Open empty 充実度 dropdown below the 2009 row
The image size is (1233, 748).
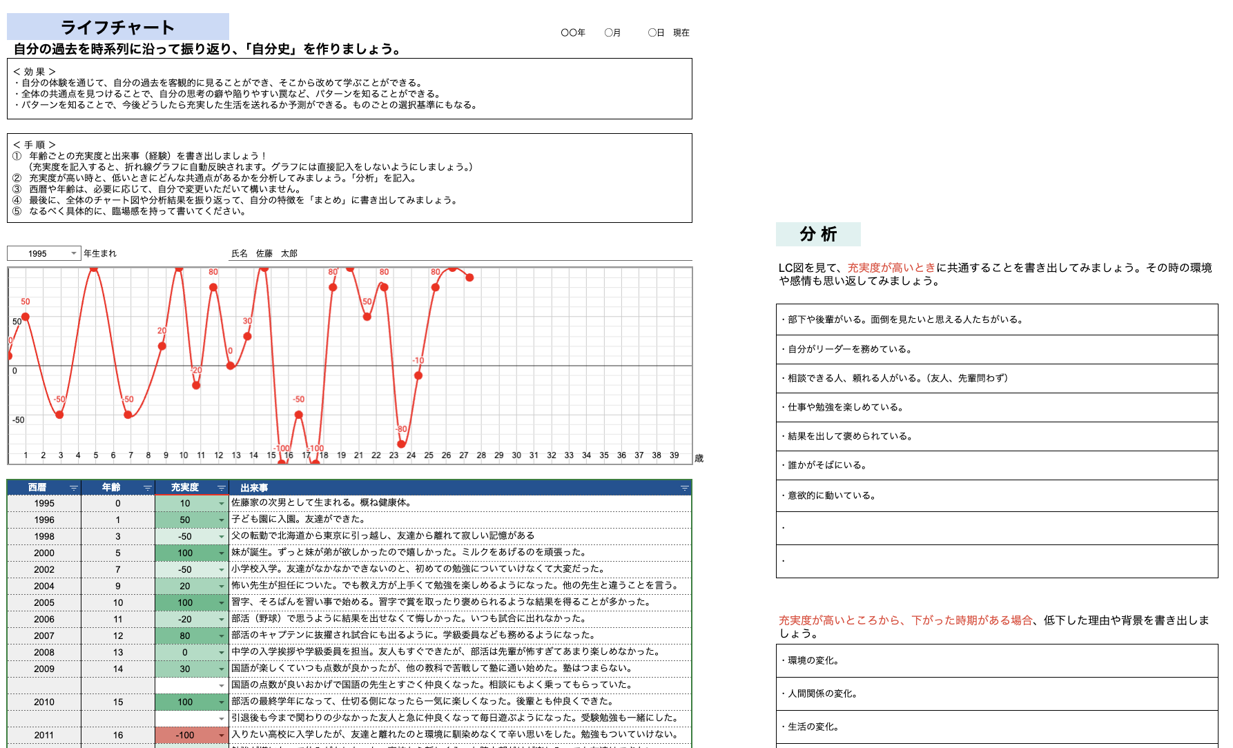pyautogui.click(x=221, y=686)
